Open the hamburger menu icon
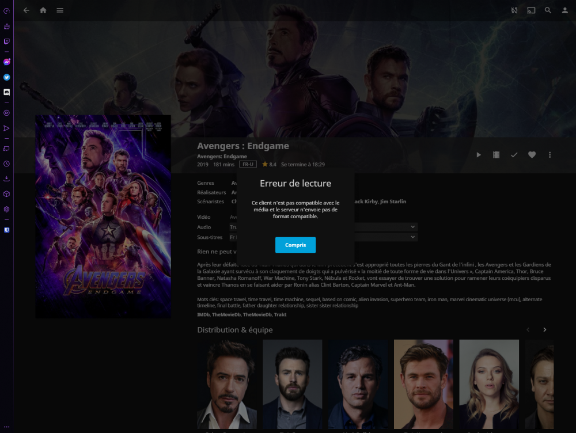Image resolution: width=576 pixels, height=433 pixels. click(60, 10)
